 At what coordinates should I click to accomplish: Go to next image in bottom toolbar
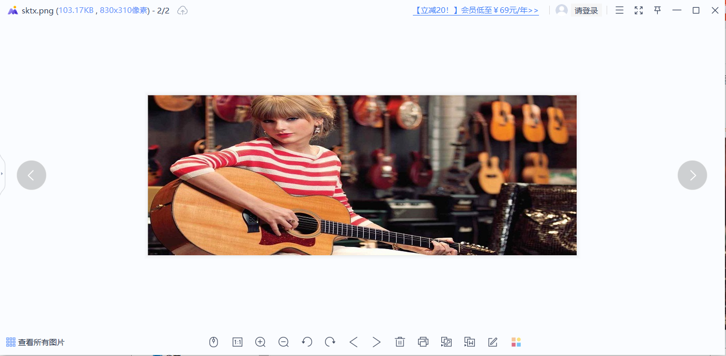377,342
